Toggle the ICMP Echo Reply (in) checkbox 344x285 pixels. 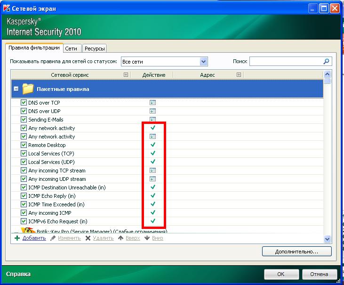coord(24,195)
